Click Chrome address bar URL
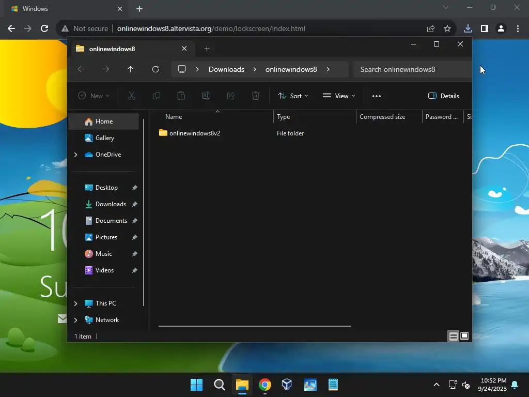Viewport: 529px width, 397px height. tap(211, 29)
